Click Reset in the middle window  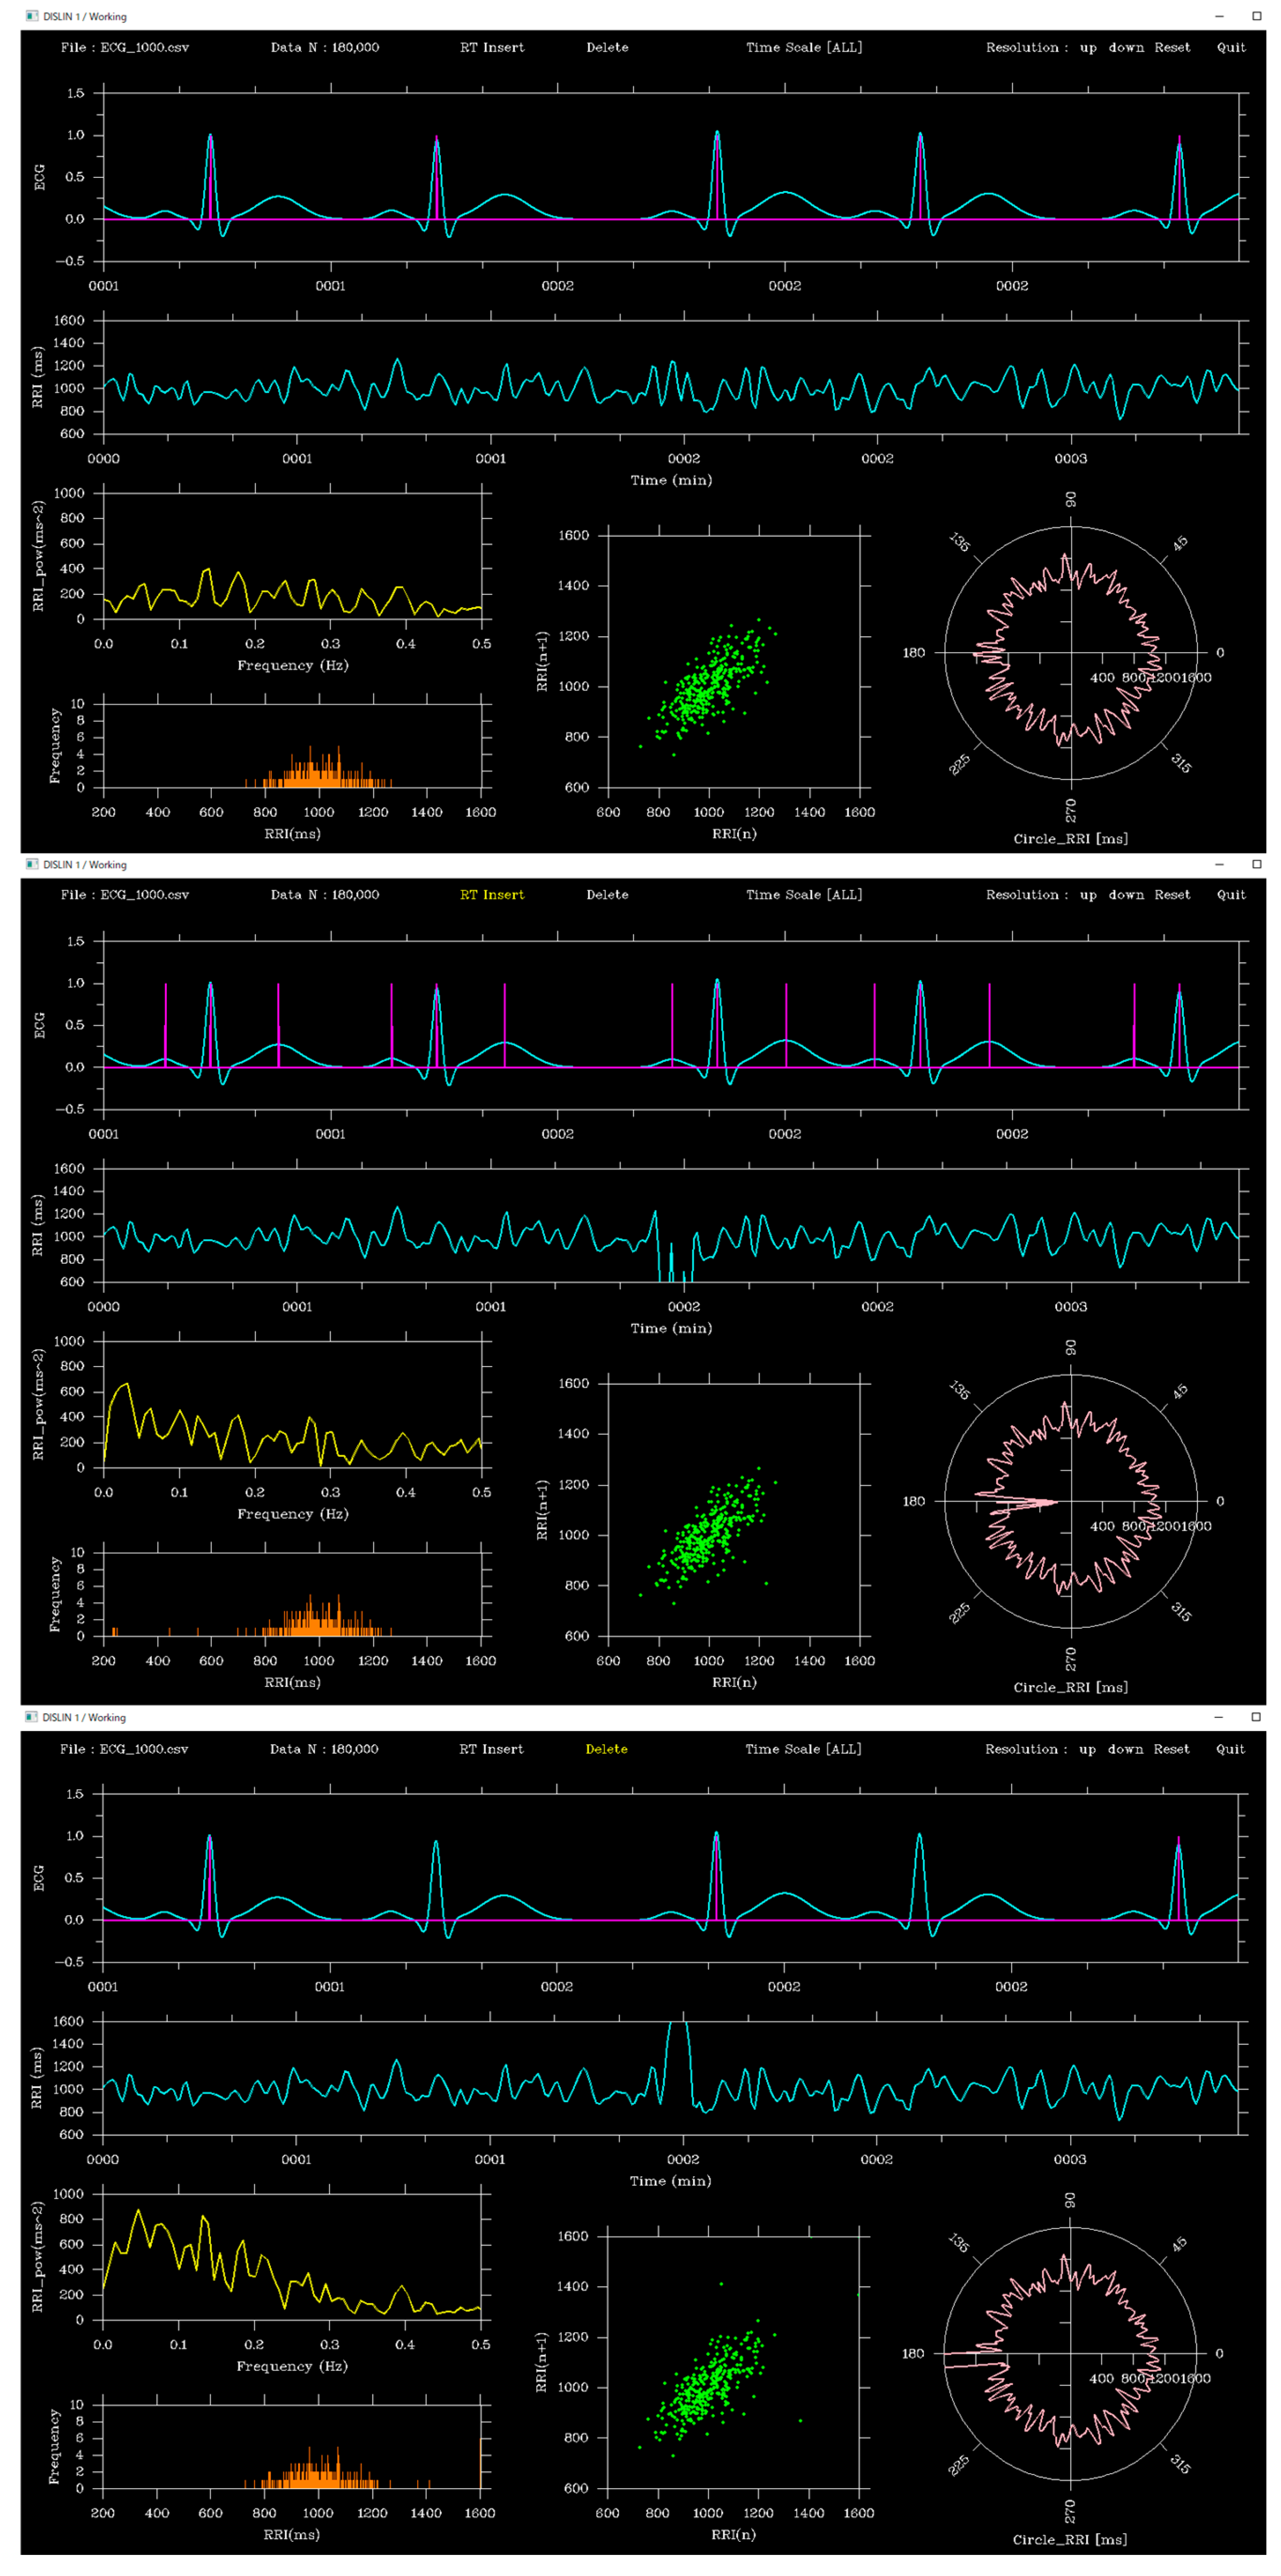pyautogui.click(x=1172, y=895)
